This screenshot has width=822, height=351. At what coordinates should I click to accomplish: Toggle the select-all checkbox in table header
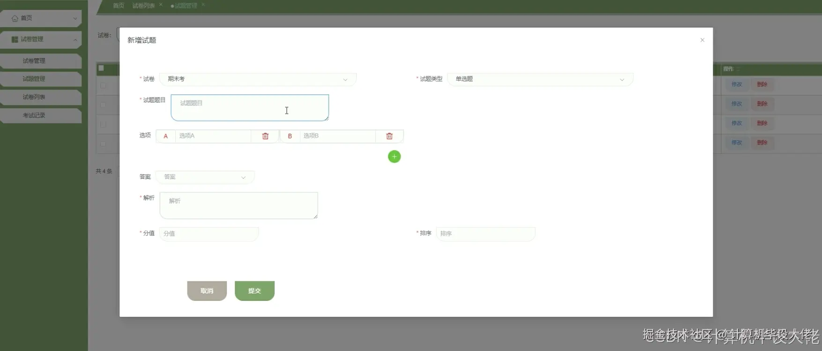[x=101, y=68]
